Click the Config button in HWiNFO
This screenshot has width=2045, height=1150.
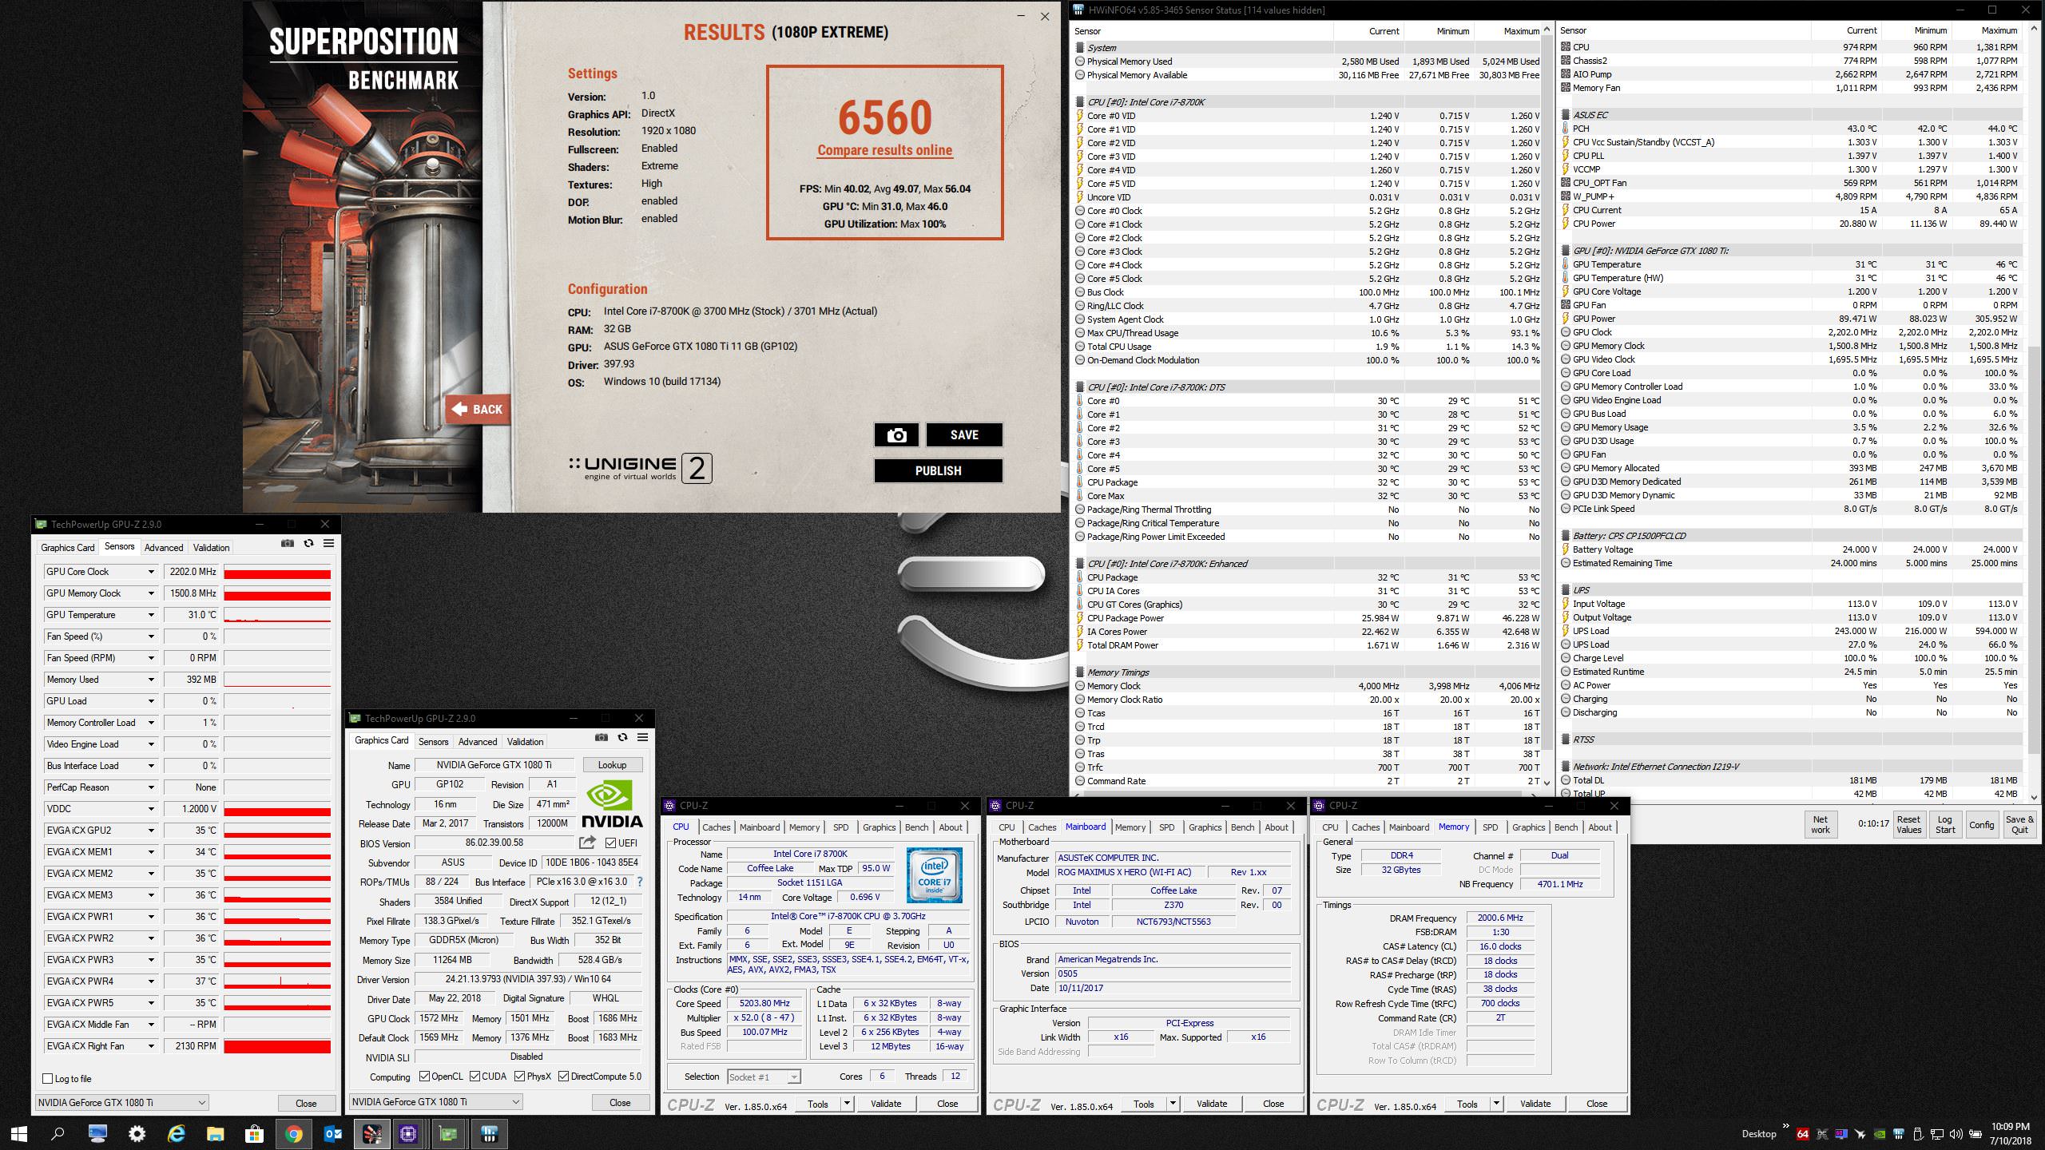[x=1981, y=824]
